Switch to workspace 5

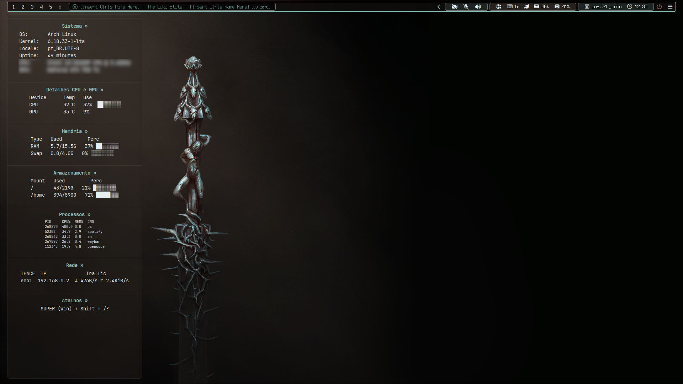51,7
